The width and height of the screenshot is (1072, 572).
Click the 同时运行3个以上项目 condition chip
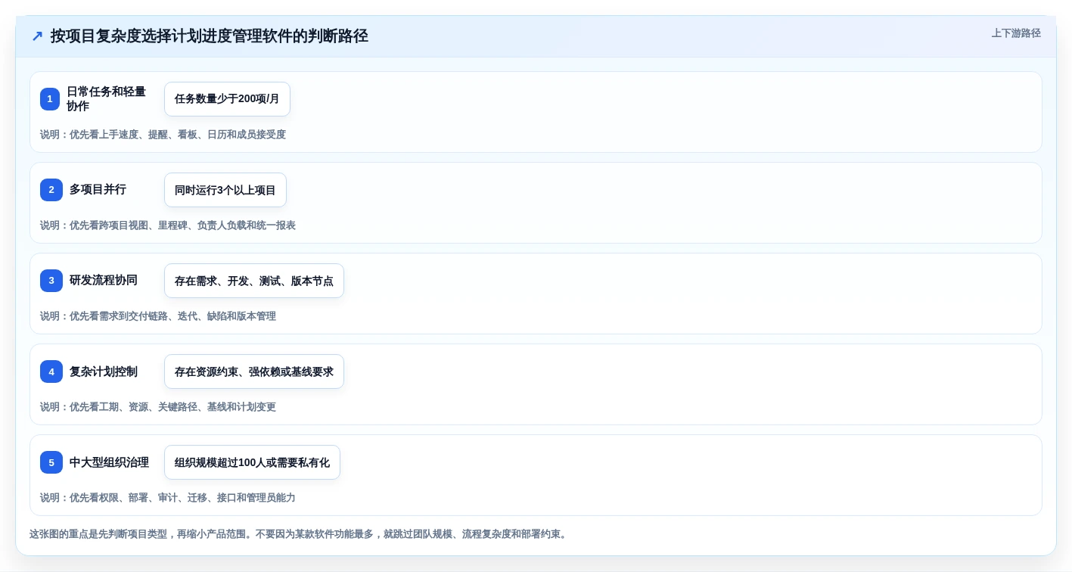pos(225,190)
